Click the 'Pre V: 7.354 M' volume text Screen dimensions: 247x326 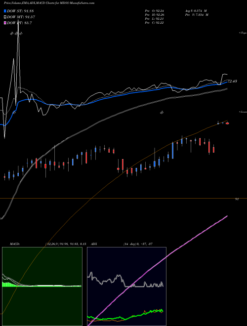pos(197,15)
